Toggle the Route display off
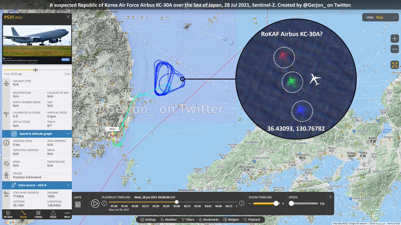401x225 pixels. coord(23,214)
